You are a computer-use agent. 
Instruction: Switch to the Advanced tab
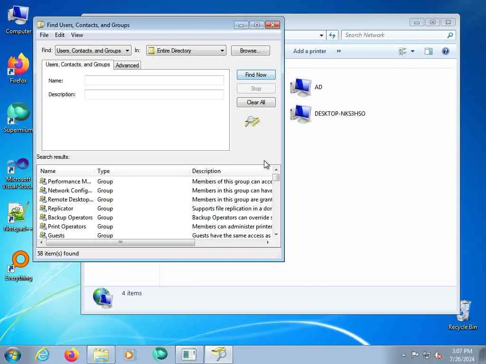127,65
